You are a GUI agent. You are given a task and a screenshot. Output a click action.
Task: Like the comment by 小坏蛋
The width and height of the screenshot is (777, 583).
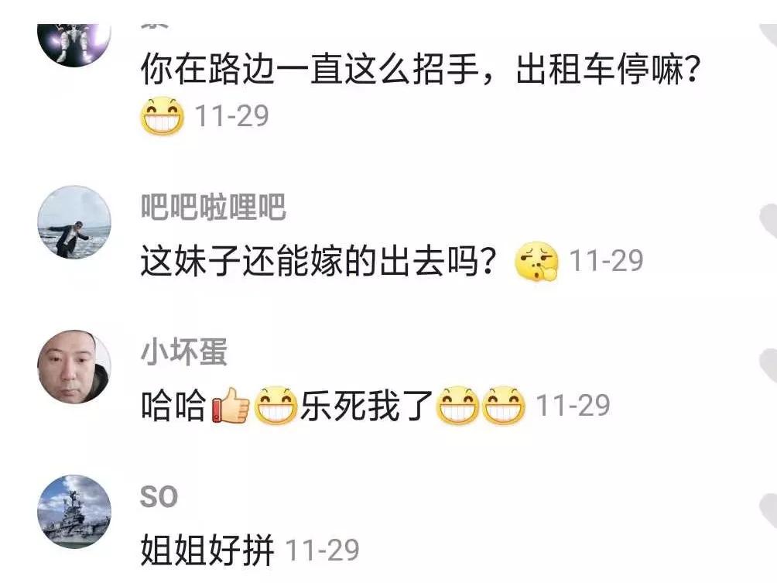[768, 366]
